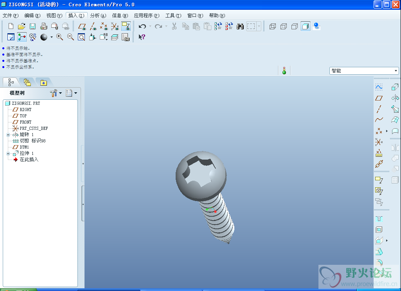Switch to the model tree navigator tab
The height and width of the screenshot is (291, 401).
point(11,83)
